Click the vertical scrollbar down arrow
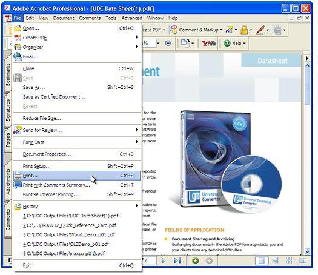The width and height of the screenshot is (318, 275). [x=307, y=251]
